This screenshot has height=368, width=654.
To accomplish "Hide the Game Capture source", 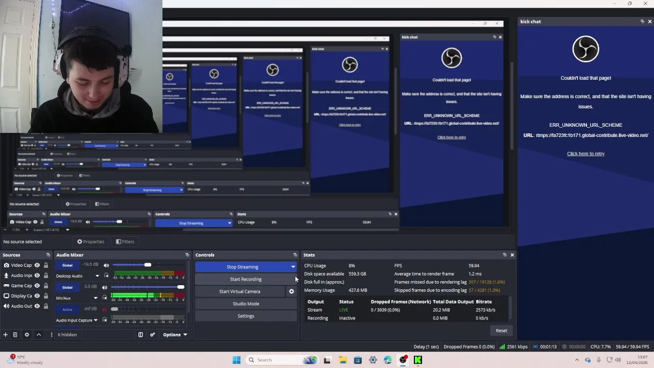I will point(37,286).
